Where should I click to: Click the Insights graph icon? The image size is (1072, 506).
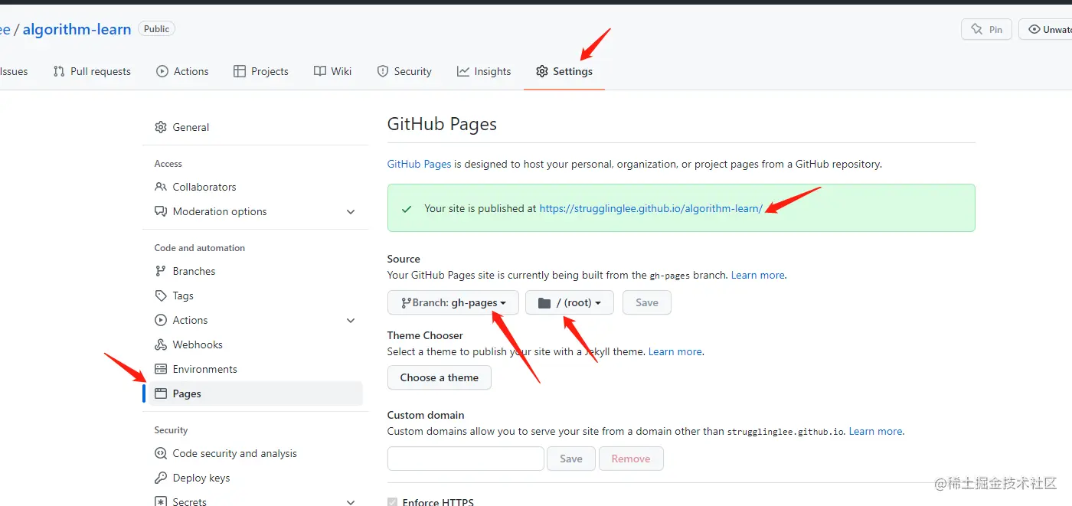click(x=463, y=71)
